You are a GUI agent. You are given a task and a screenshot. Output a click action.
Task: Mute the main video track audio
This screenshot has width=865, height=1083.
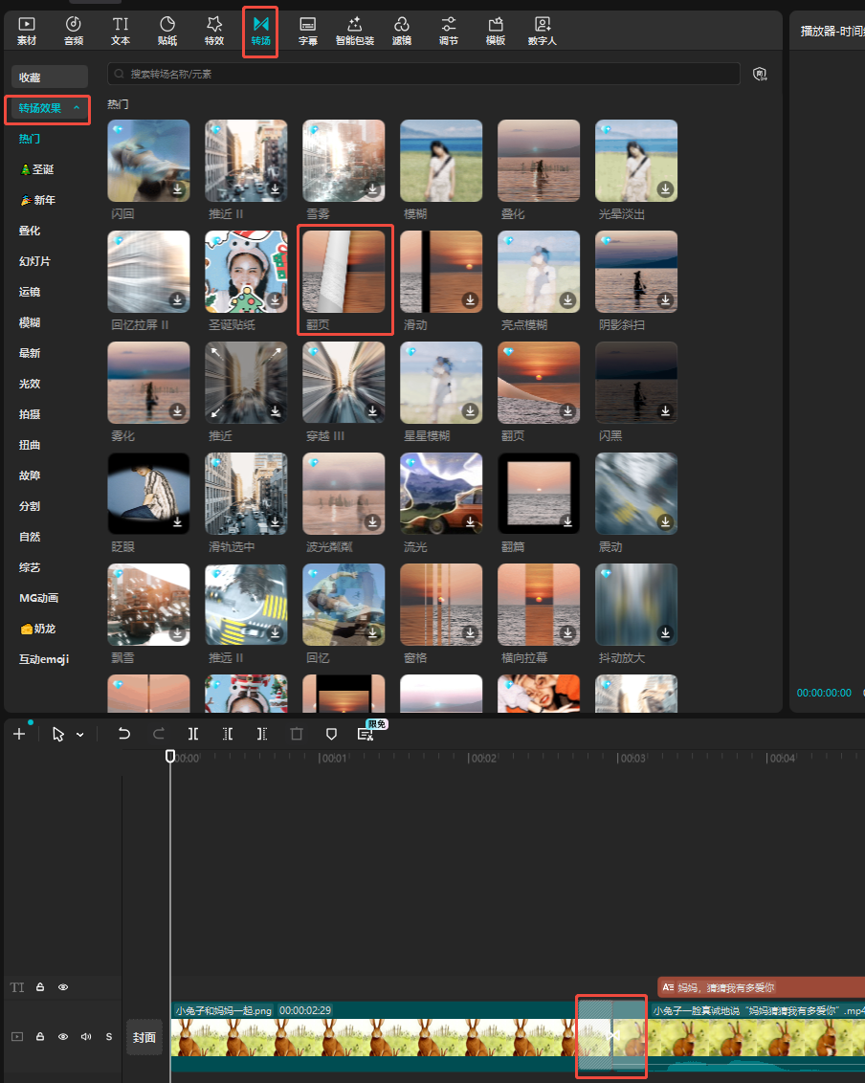(86, 1036)
